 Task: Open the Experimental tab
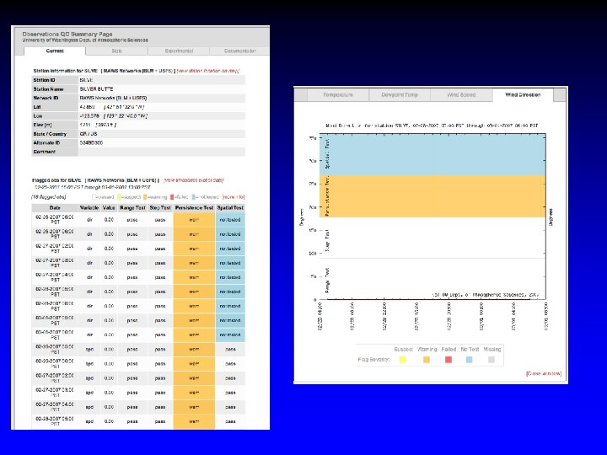point(179,51)
